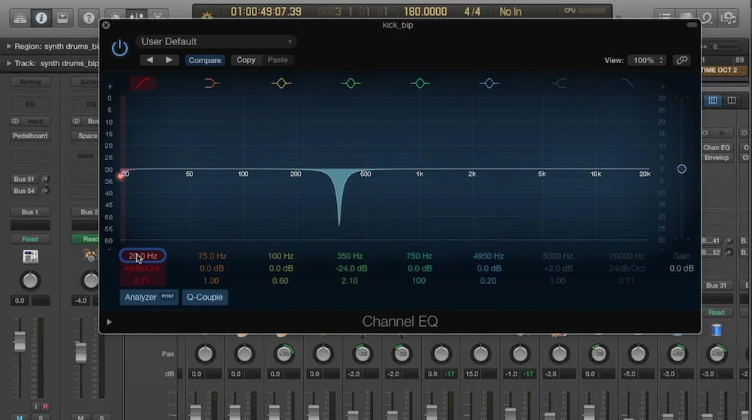Turn the pan knob showing +35
Viewport: 752px width, 420px height.
284,354
